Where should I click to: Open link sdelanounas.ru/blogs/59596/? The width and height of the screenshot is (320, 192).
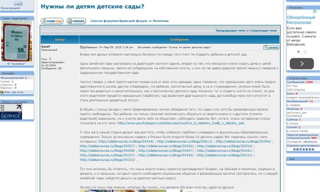(244, 141)
